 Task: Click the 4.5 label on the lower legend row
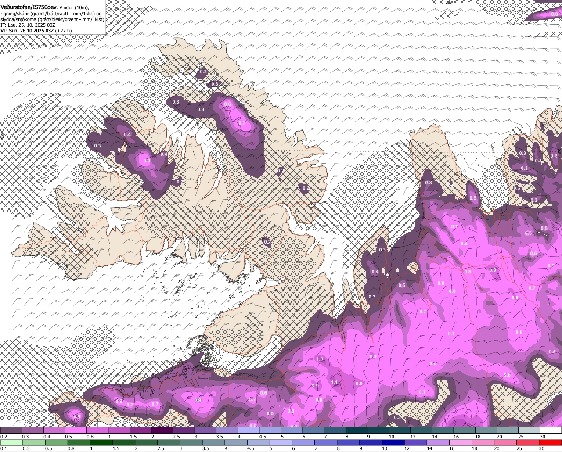pos(251,449)
